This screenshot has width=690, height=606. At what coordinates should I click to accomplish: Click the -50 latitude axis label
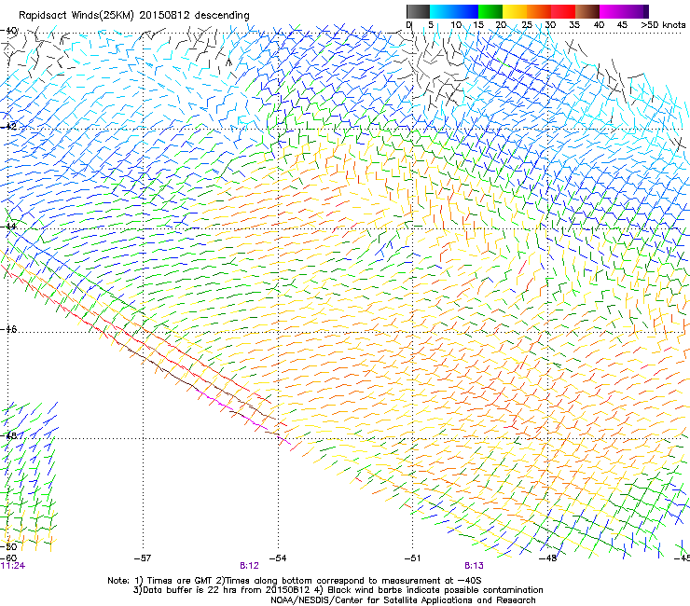8,546
